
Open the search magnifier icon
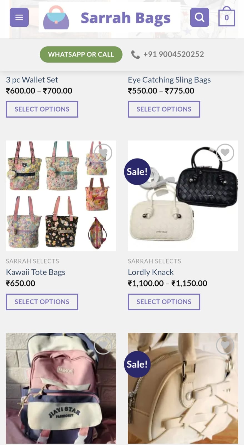pos(200,18)
